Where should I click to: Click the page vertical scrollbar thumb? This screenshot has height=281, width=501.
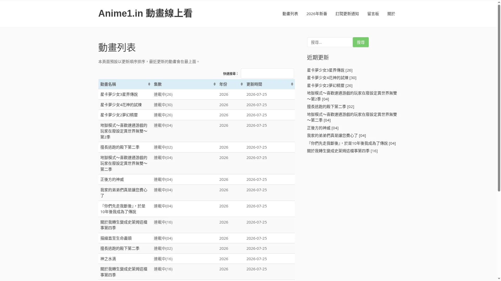click(499, 98)
